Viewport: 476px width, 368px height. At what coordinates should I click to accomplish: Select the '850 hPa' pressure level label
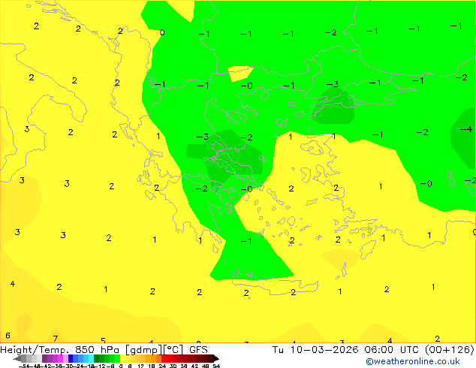pos(97,350)
